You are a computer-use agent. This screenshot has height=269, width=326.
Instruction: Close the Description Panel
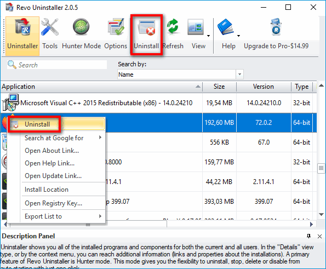319,236
